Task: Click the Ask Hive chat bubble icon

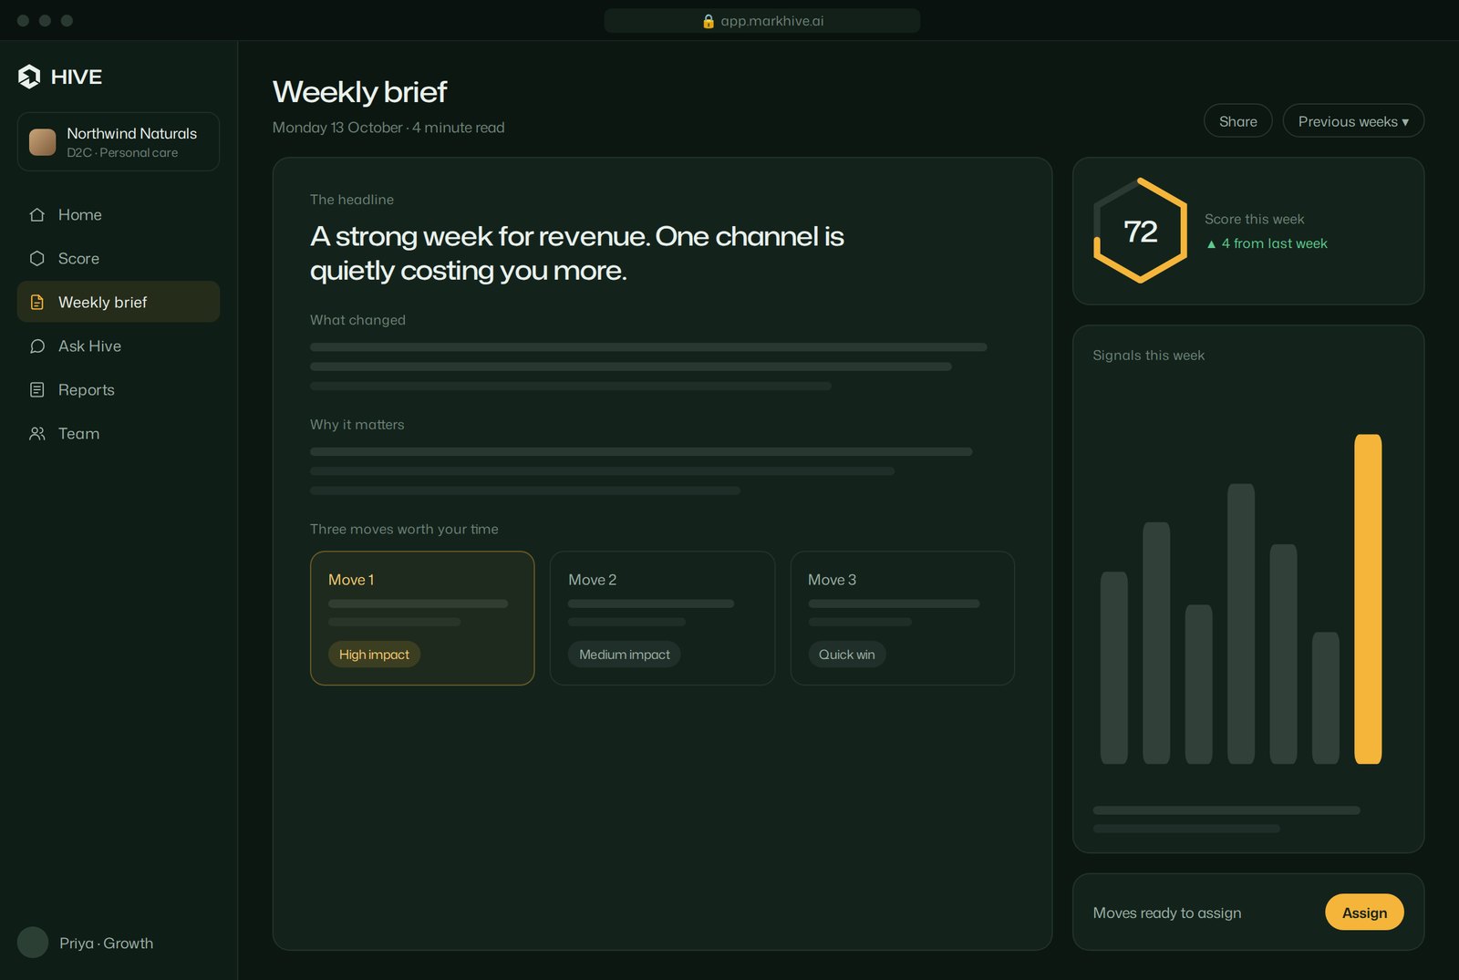Action: (x=37, y=346)
